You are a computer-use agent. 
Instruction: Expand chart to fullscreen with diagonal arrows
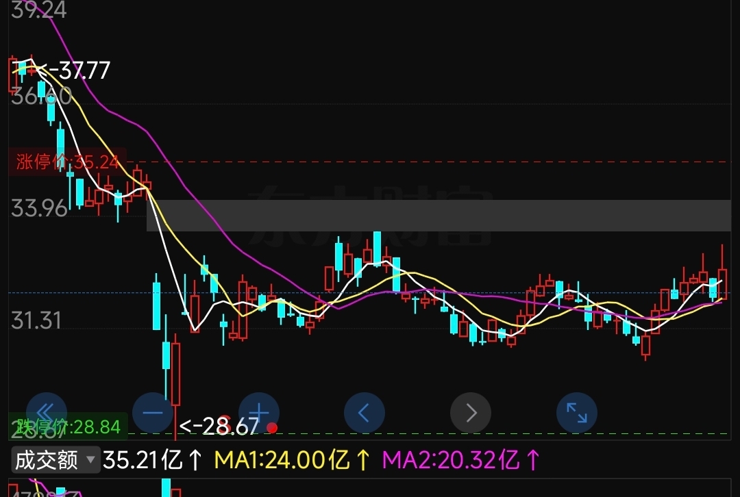[577, 413]
